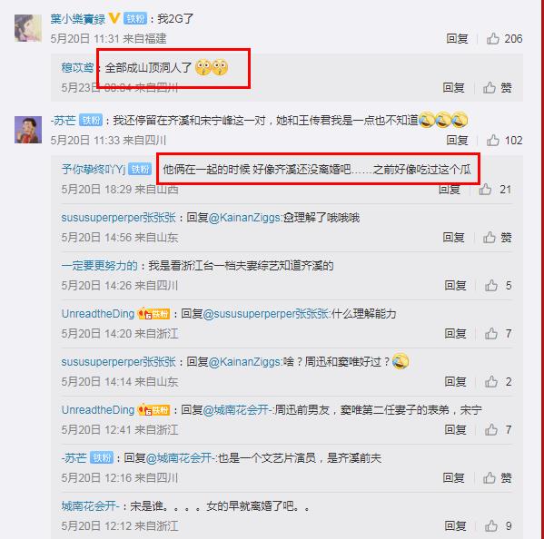Open user 予你挚终吖Yj's profile
This screenshot has height=539, width=544.
tap(94, 169)
